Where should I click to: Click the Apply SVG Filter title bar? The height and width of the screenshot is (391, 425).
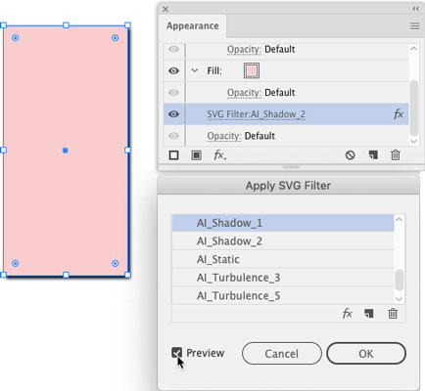(288, 186)
